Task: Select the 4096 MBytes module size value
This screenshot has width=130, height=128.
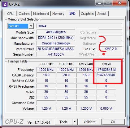Action: (56, 32)
